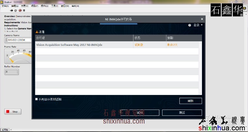Click the Stop button in Grab.vi
The height and width of the screenshot is (132, 248).
tap(13, 112)
